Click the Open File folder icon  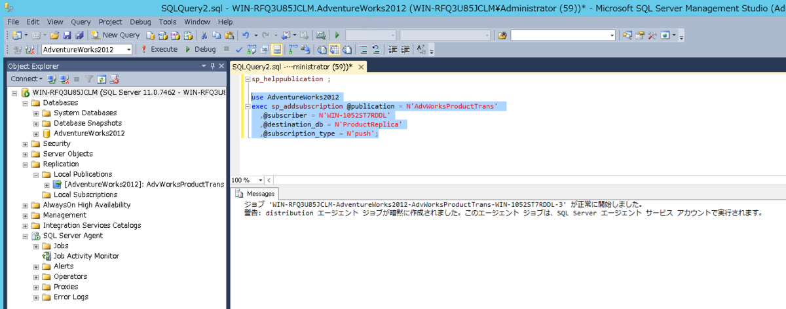[x=54, y=35]
